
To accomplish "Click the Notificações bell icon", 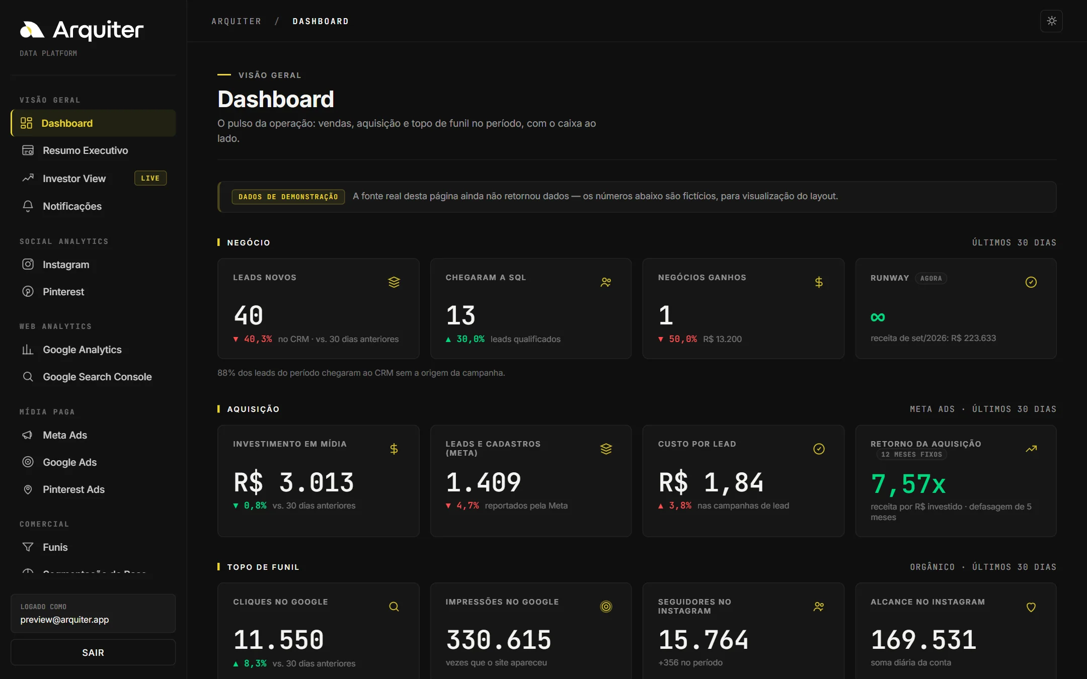I will point(28,206).
